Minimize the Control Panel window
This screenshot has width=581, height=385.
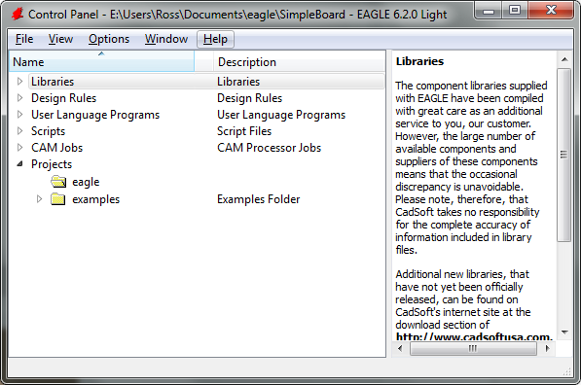coord(489,11)
